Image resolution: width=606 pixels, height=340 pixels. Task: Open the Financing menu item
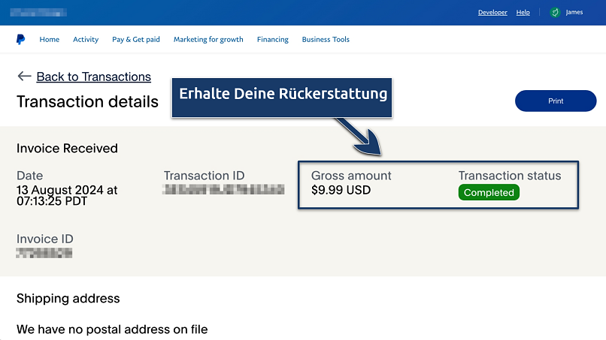272,40
